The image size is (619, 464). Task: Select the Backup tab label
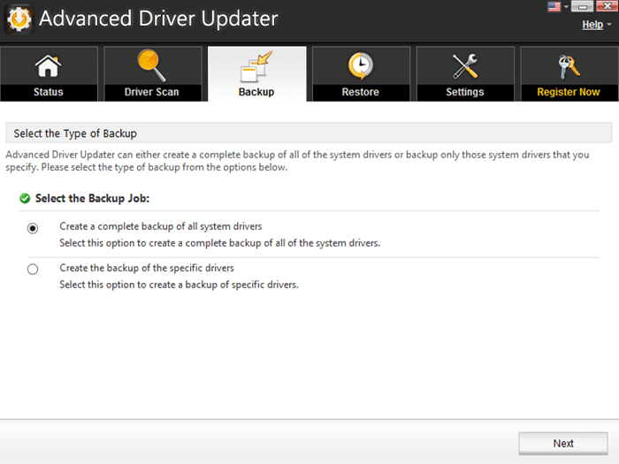point(256,92)
